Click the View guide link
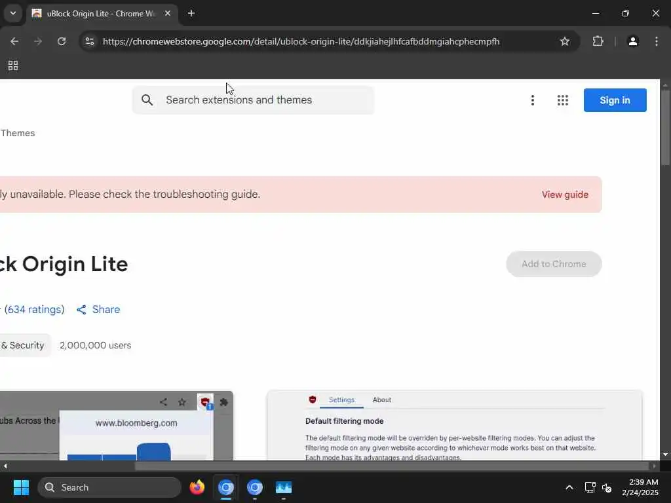Viewport: 671px width, 503px height. (x=565, y=195)
